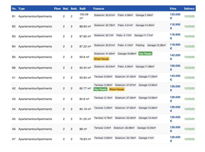Click the Show House badge in row B5

point(101,59)
